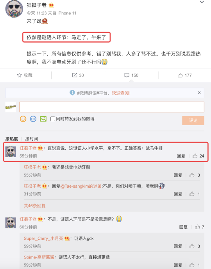Dismiss the 微博辟谣 banner

pos(199,93)
